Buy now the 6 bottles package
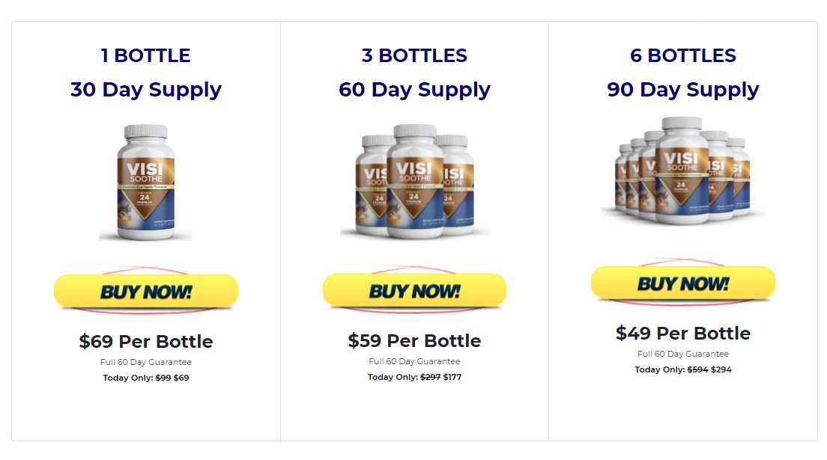 (x=683, y=283)
